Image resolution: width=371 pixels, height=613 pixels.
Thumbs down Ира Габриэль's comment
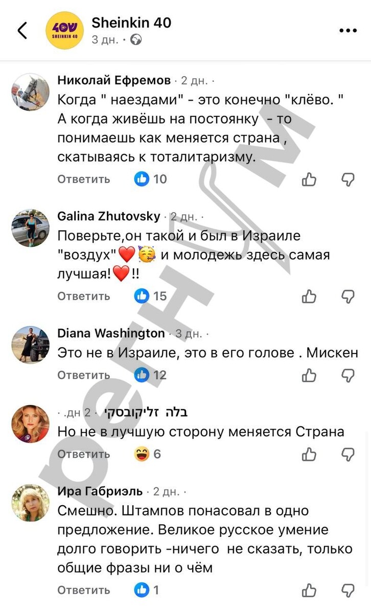point(348,591)
